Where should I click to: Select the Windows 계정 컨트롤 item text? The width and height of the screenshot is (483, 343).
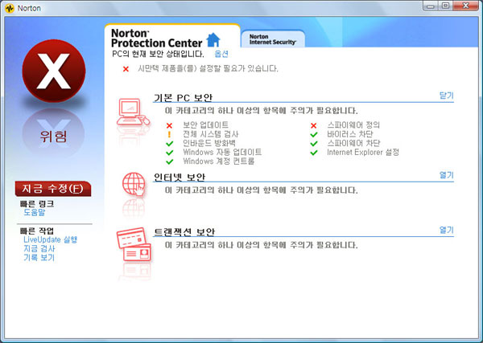(x=219, y=161)
